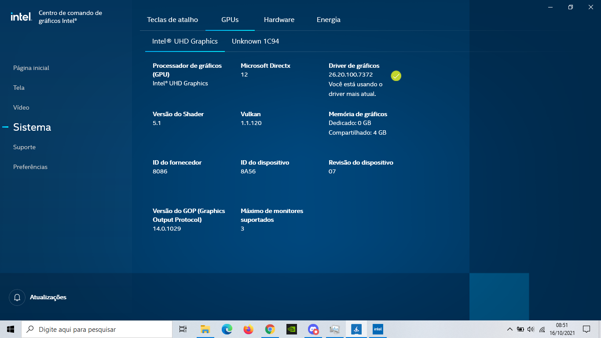Go to Página inicial in the sidebar
The width and height of the screenshot is (601, 338).
pyautogui.click(x=31, y=68)
